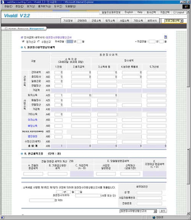The image size is (191, 220).
Task: Click the blue help question mark icon
Action: 165,37
